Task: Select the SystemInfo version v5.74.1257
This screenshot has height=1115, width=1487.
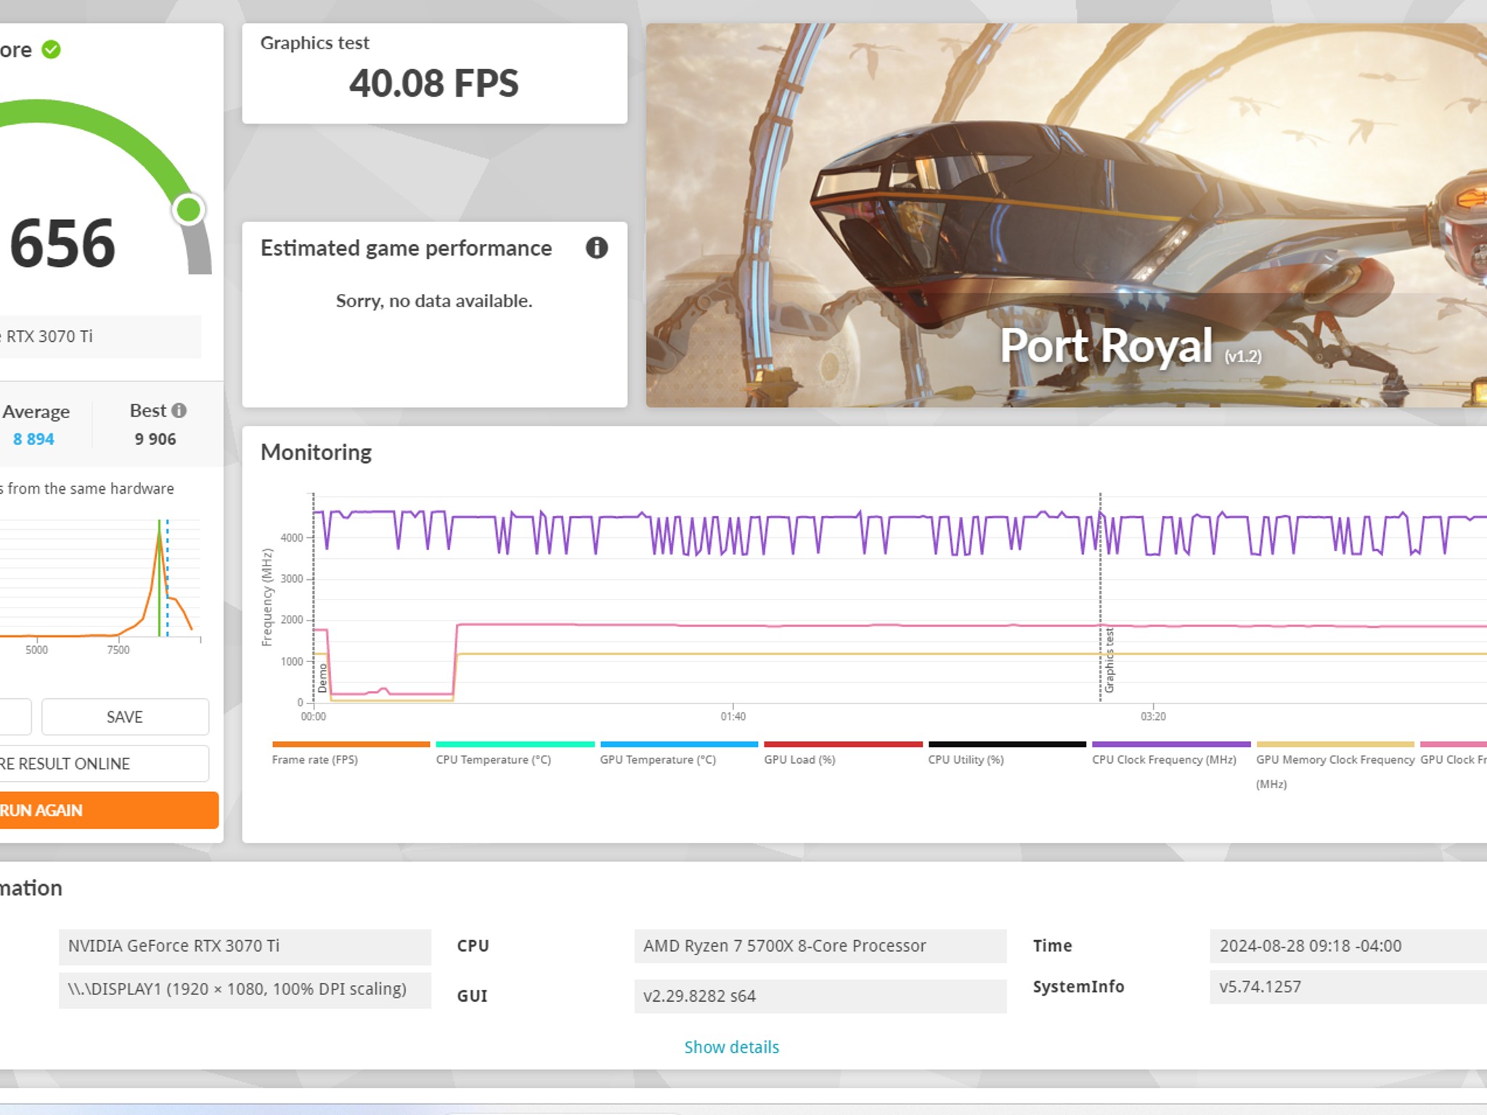Action: [1348, 987]
